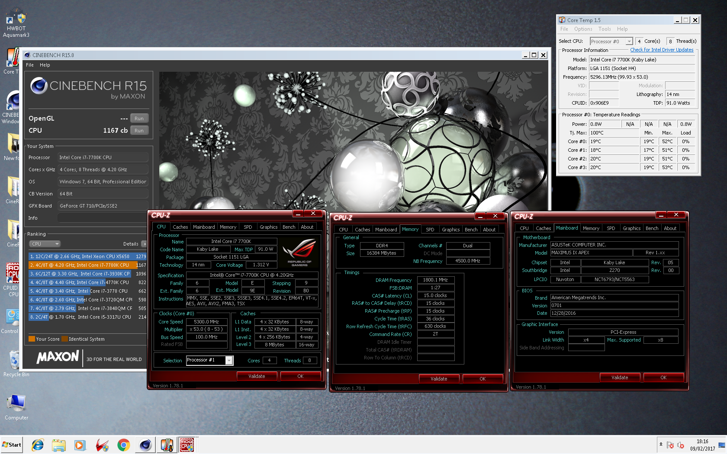Image resolution: width=727 pixels, height=454 pixels.
Task: Open the Options menu in Core Temp
Action: coord(583,29)
